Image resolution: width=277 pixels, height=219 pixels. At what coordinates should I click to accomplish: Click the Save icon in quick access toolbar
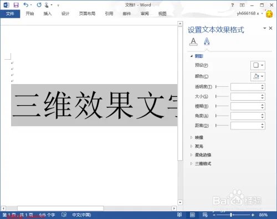[x=16, y=5]
